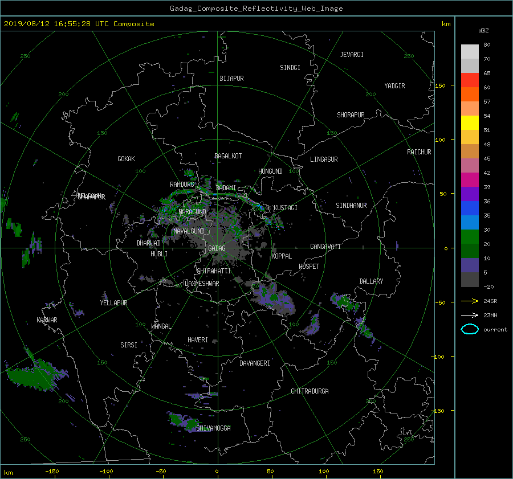This screenshot has width=513, height=479.
Task: Click the HUBLI city label
Action: [x=159, y=254]
